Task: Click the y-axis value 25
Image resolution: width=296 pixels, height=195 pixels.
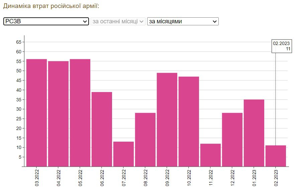Action: coord(19,119)
